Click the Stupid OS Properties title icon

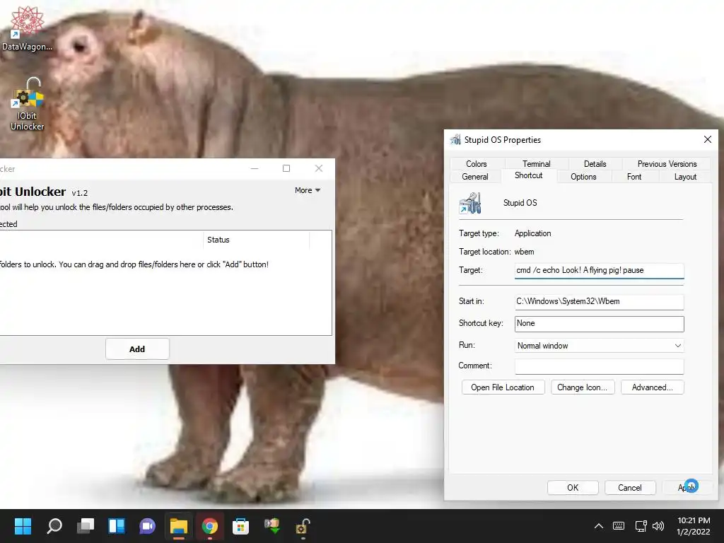coord(456,139)
